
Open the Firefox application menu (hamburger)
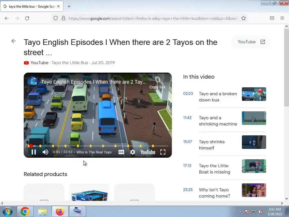tap(282, 18)
